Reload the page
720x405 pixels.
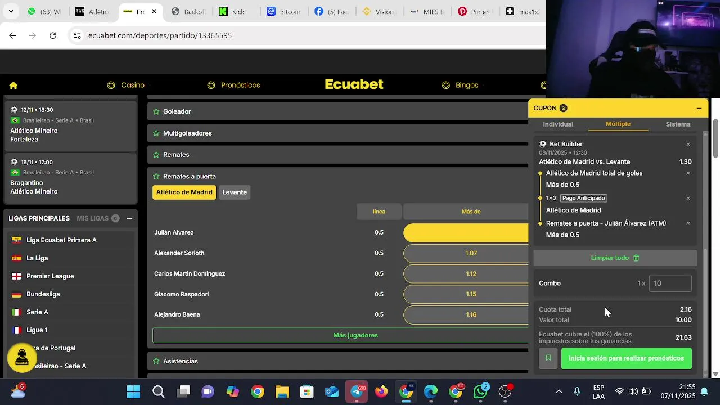coord(53,35)
